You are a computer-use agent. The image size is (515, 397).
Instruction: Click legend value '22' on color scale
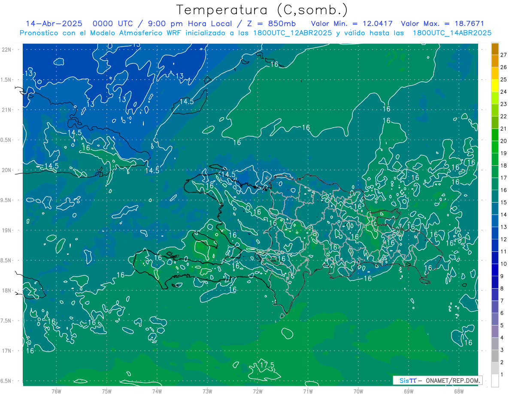tap(504, 116)
